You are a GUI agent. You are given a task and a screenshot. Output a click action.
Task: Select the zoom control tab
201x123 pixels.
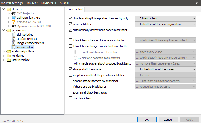click(74, 9)
